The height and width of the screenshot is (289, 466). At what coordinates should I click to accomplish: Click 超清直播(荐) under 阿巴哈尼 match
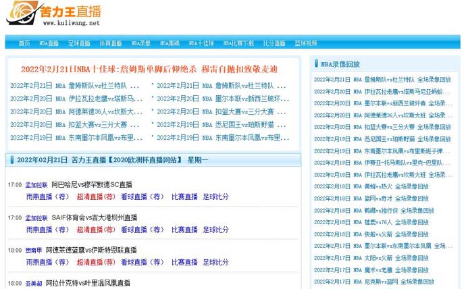(96, 196)
